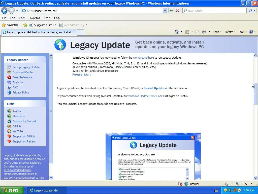Click the GitHub sidebar icon
This screenshot has height=194, width=258.
9,126
